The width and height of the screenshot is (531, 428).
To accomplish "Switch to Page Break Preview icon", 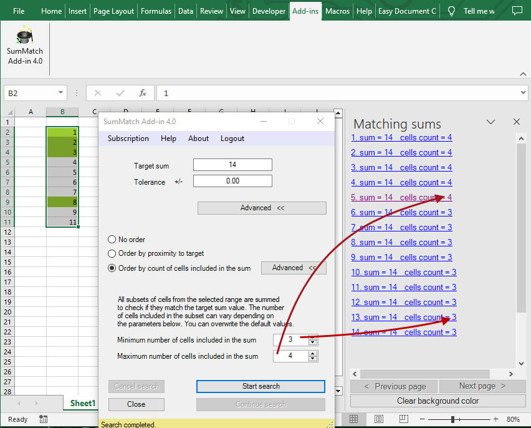I will point(404,419).
